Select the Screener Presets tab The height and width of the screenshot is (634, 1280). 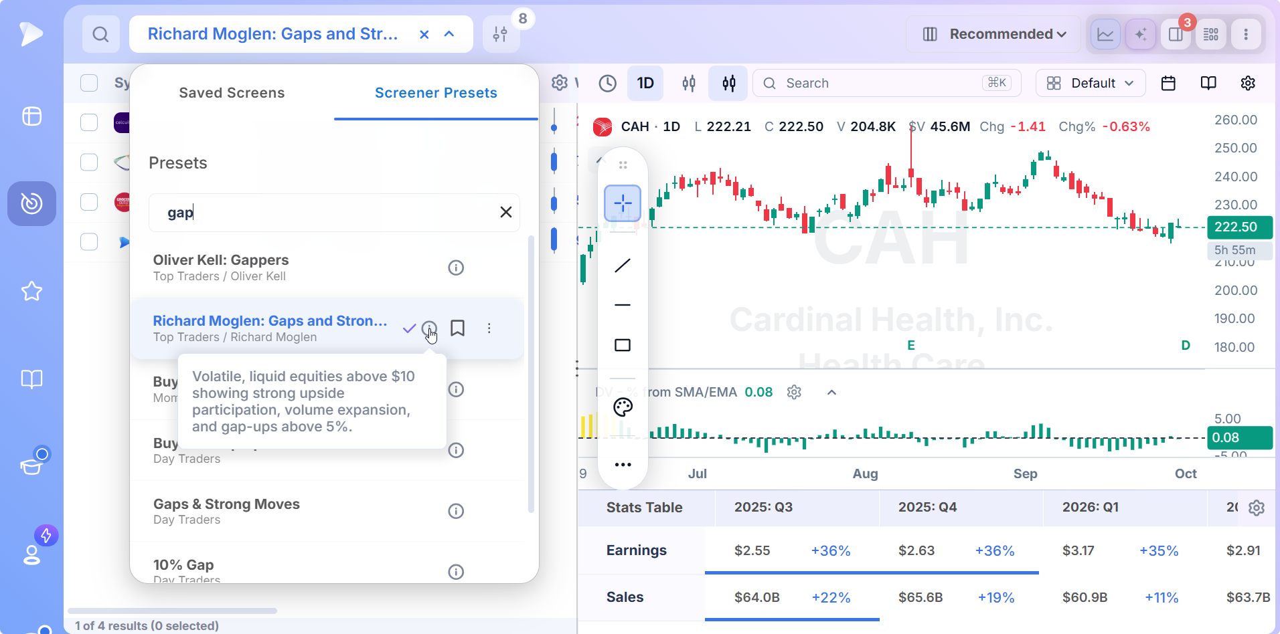(436, 93)
